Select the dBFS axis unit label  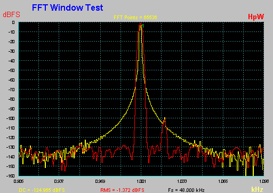tap(11, 15)
